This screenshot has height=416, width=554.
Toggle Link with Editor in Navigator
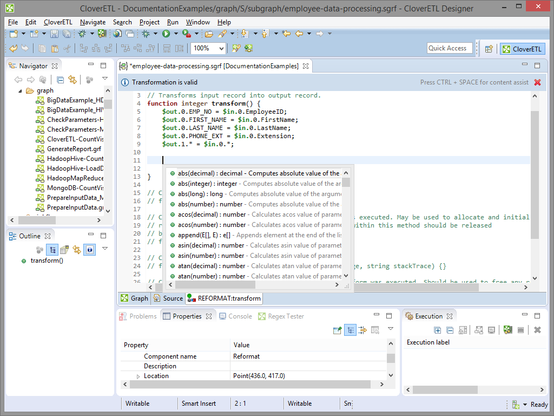pos(72,80)
